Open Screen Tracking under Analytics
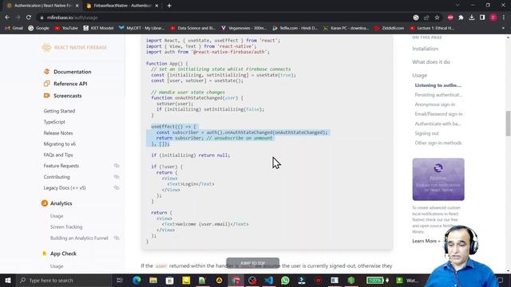The image size is (511, 287). coord(66,226)
